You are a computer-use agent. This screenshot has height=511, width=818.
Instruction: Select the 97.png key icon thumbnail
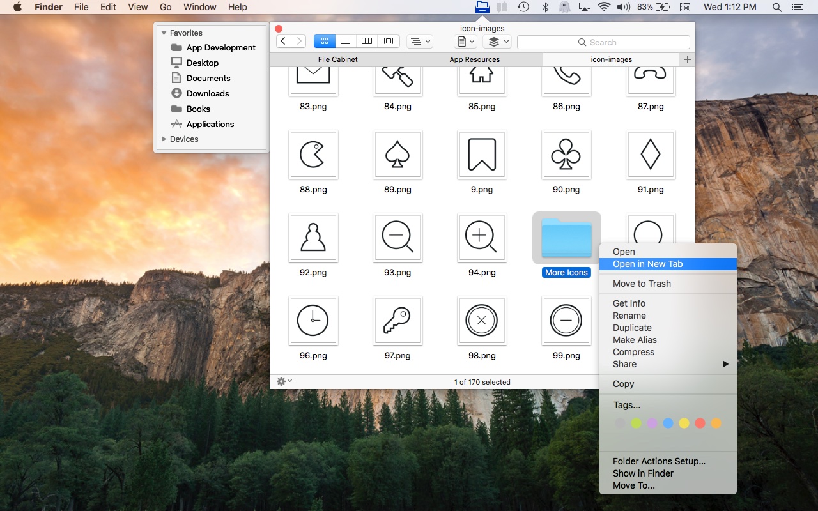pos(397,321)
